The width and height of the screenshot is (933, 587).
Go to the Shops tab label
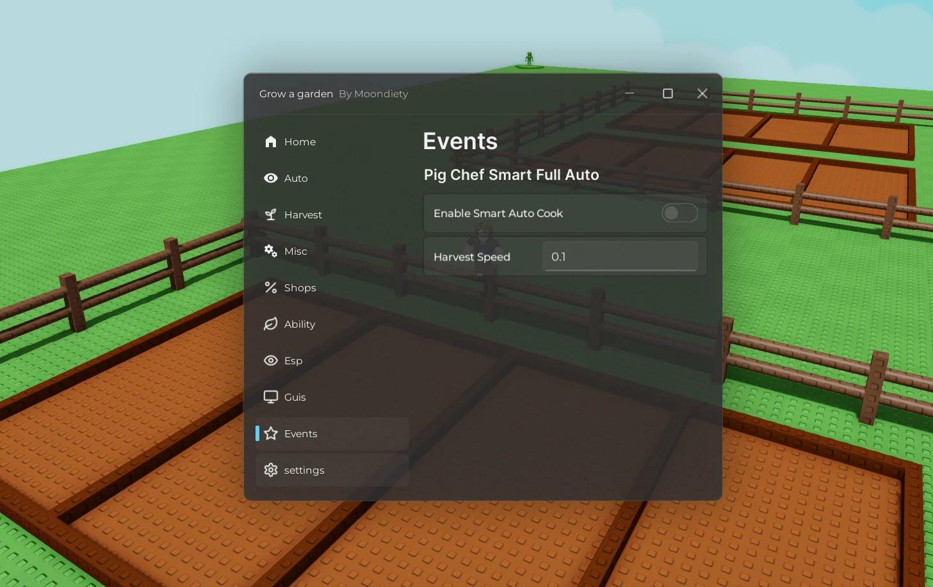(x=300, y=288)
